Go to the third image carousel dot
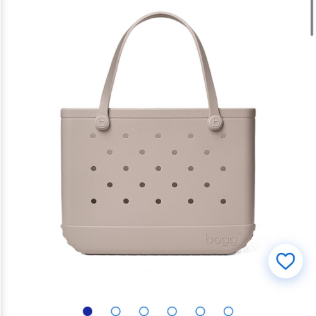This screenshot has height=316, width=316. 144,311
